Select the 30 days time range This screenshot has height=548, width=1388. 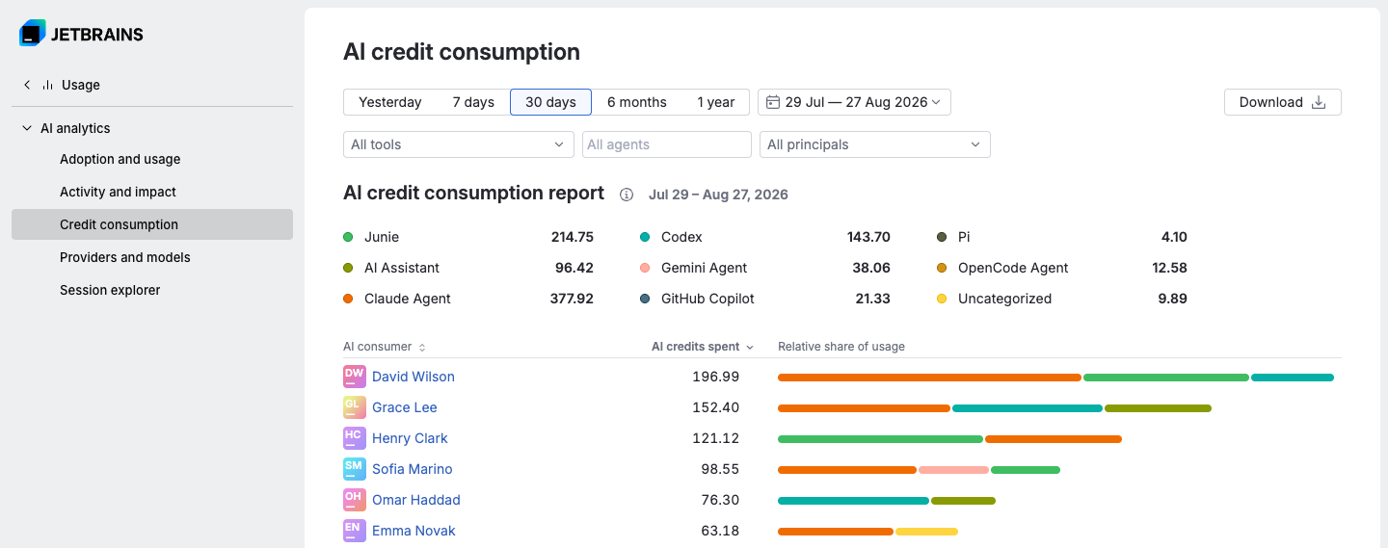[x=550, y=102]
